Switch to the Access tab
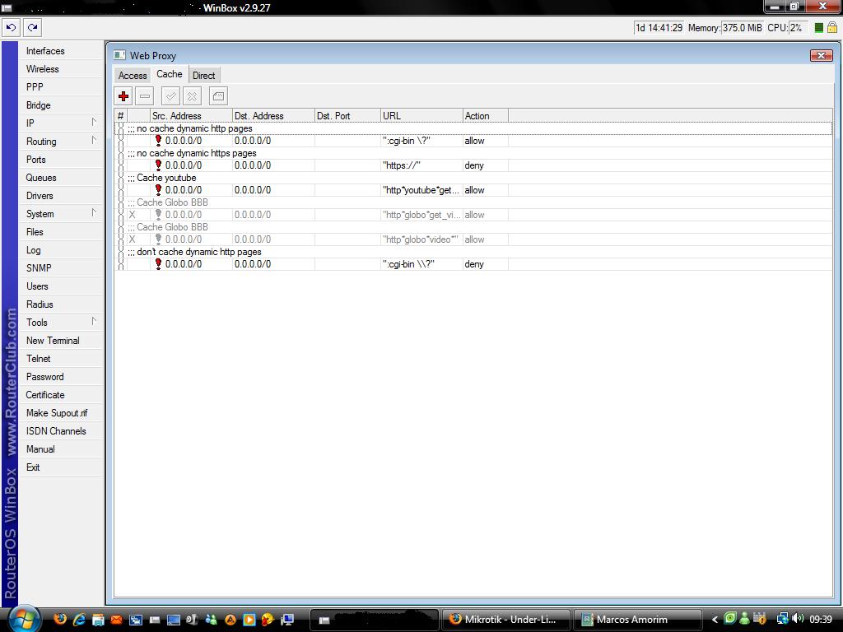 click(x=133, y=75)
